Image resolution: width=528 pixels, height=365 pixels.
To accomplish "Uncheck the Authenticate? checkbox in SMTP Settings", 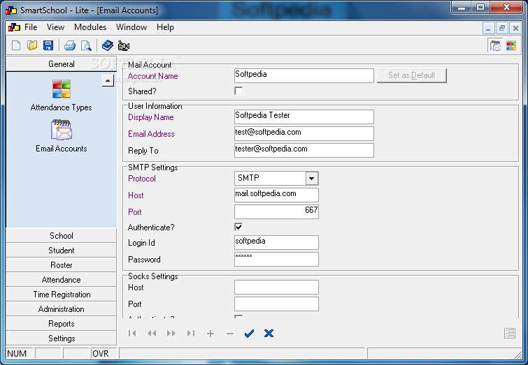I will (238, 228).
